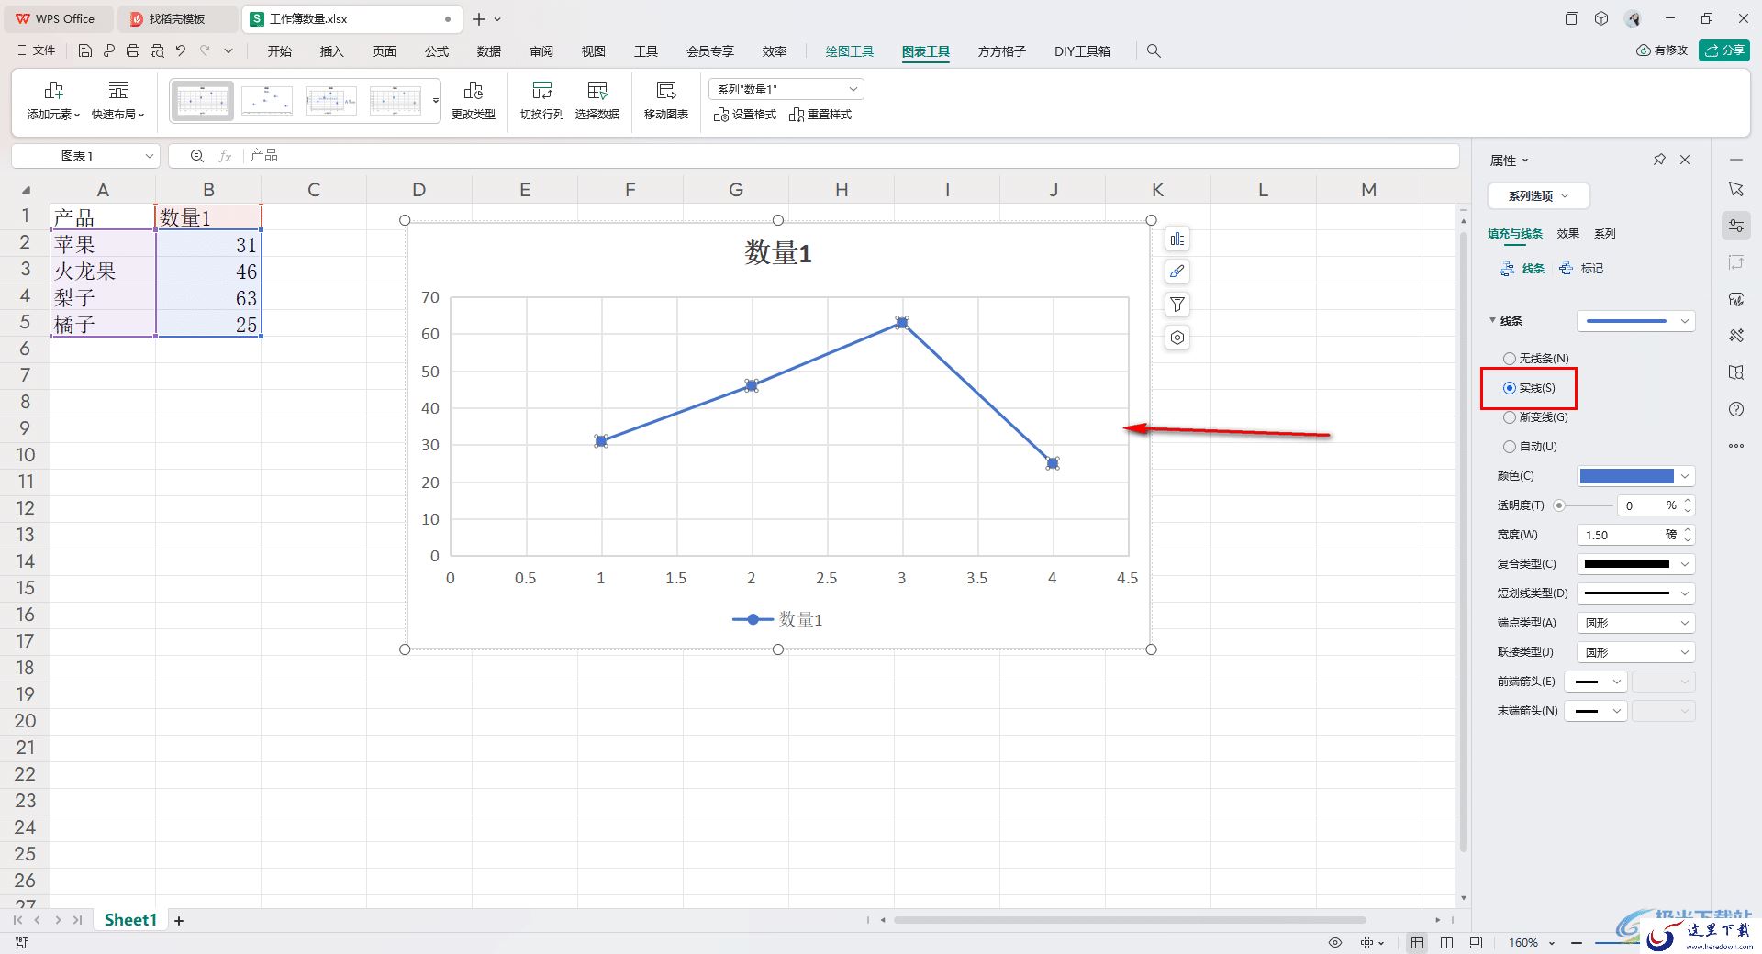Switch to Series (系列) tab in panel

pyautogui.click(x=1604, y=234)
